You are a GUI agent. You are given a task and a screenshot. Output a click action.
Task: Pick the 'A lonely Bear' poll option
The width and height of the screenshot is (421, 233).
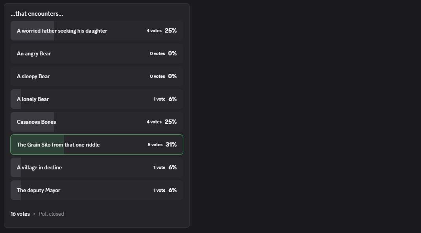(x=33, y=99)
